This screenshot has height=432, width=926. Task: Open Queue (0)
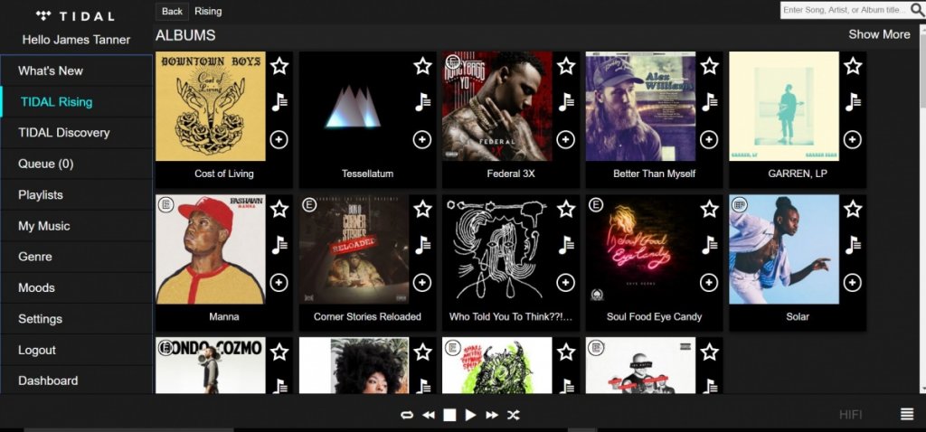[x=77, y=164]
